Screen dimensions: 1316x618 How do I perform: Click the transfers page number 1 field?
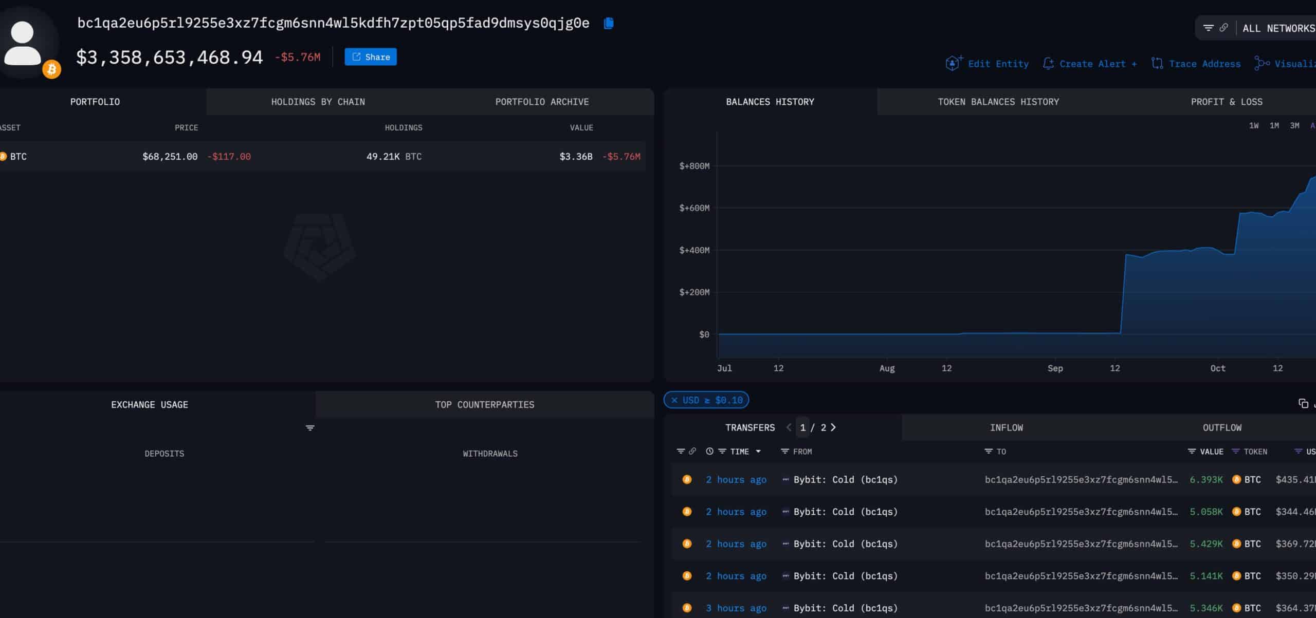pos(802,427)
